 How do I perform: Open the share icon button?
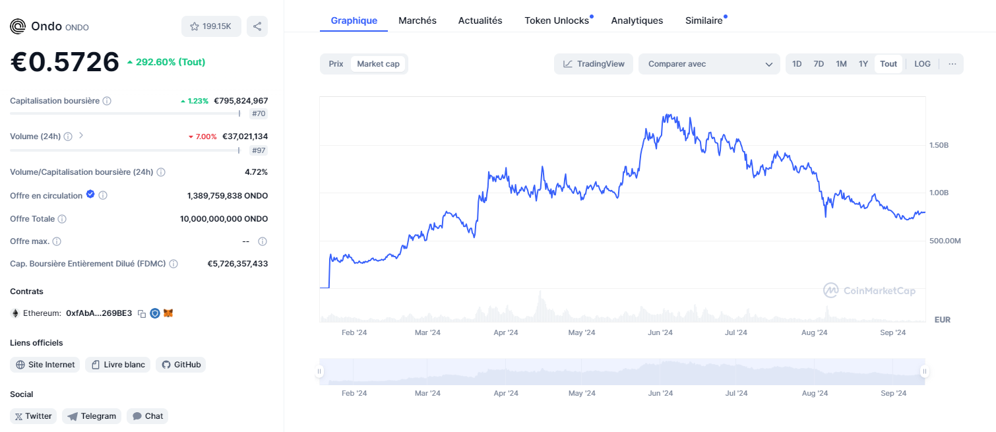[x=257, y=26]
